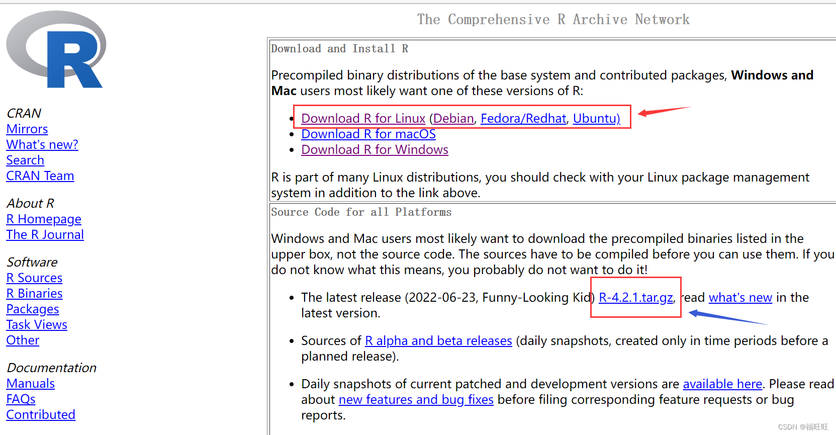
Task: Click the Comprehensive R Archive Network heading
Action: 553,20
